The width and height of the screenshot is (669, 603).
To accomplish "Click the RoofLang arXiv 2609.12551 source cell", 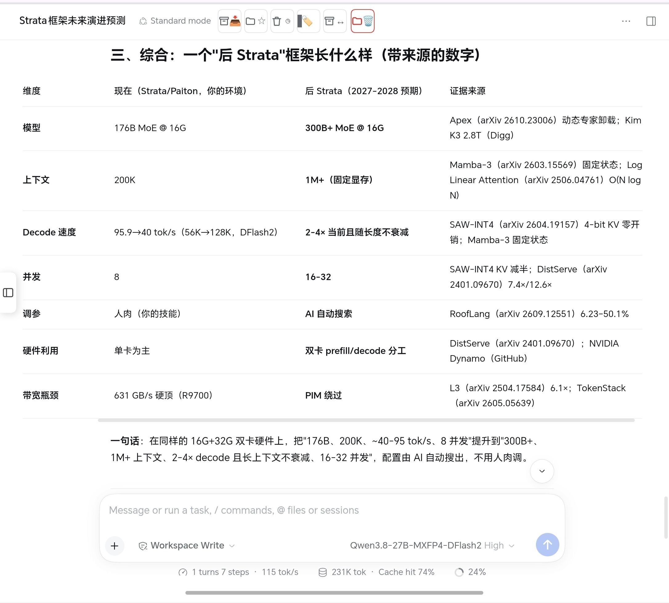I will 539,314.
